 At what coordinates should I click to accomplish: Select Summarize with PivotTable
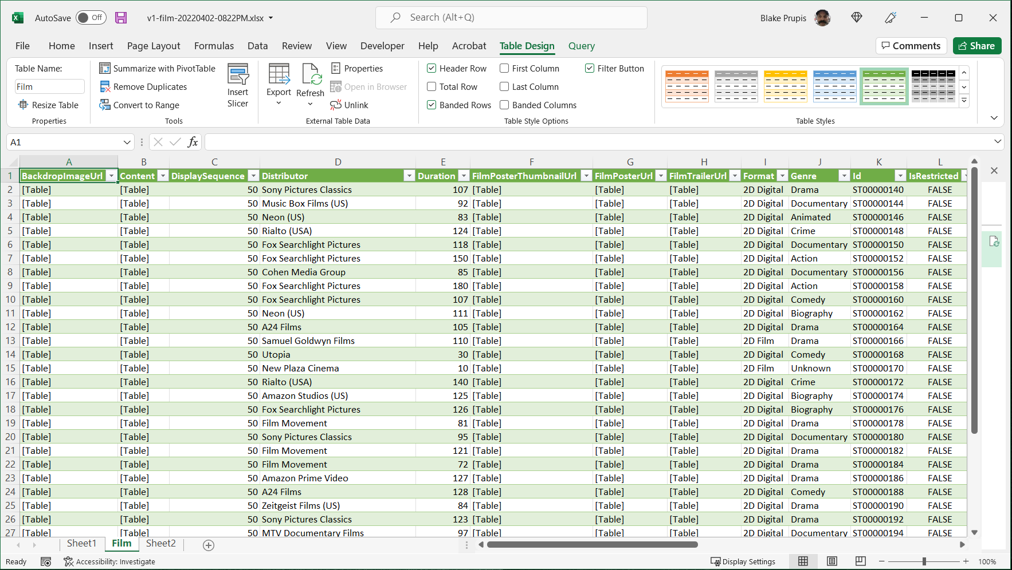coord(158,68)
